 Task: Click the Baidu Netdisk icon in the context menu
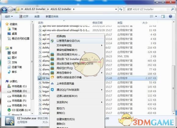(52, 84)
